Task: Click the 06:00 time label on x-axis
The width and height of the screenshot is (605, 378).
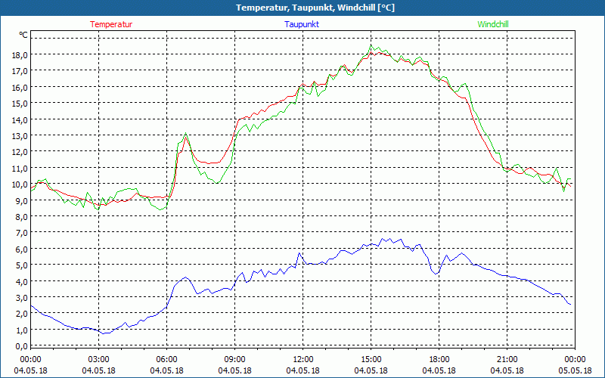Action: coord(166,360)
